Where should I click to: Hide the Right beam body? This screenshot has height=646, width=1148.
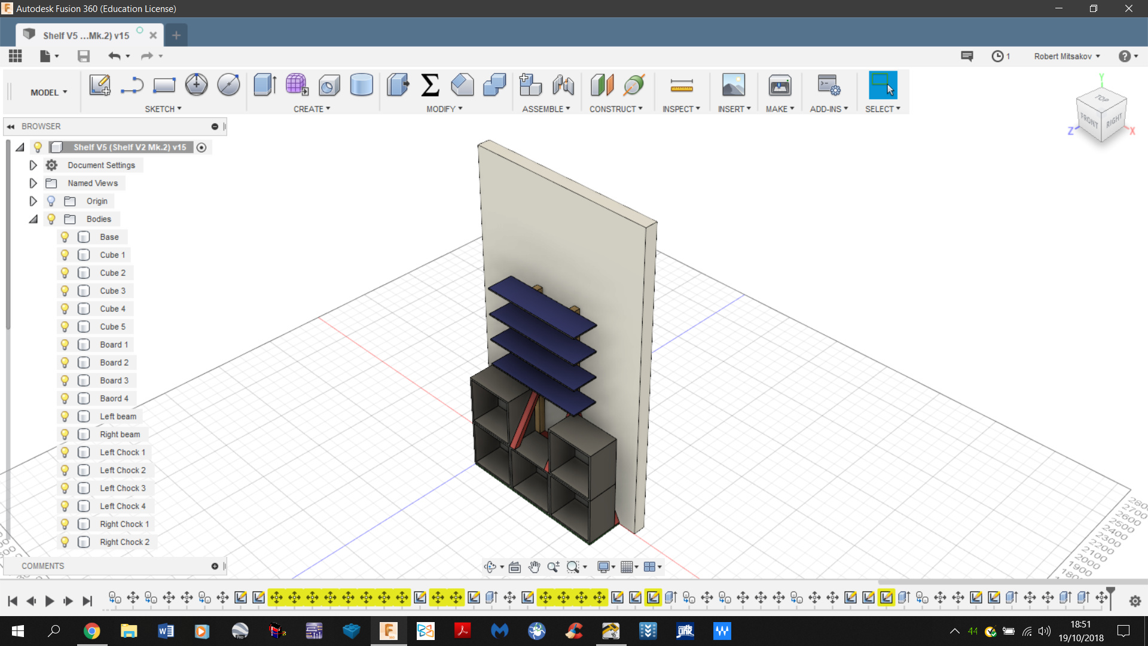pyautogui.click(x=65, y=434)
